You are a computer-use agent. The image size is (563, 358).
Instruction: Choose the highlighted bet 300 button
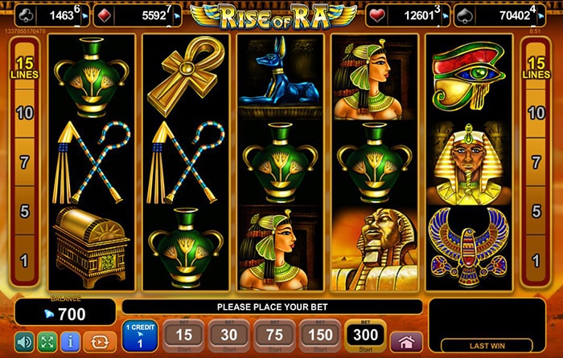365,336
